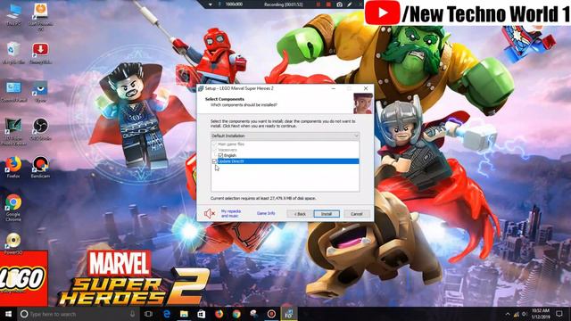Open the red download arrow desktop shortcut
Viewport: 571px width, 321px height.
tap(40, 53)
